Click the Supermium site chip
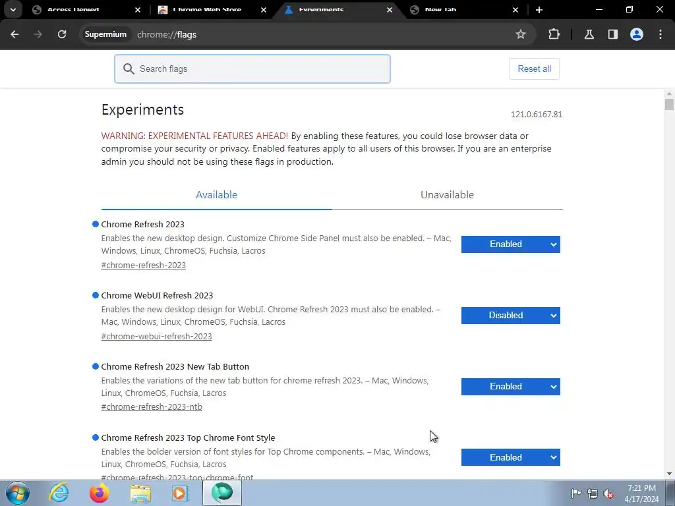 [105, 34]
